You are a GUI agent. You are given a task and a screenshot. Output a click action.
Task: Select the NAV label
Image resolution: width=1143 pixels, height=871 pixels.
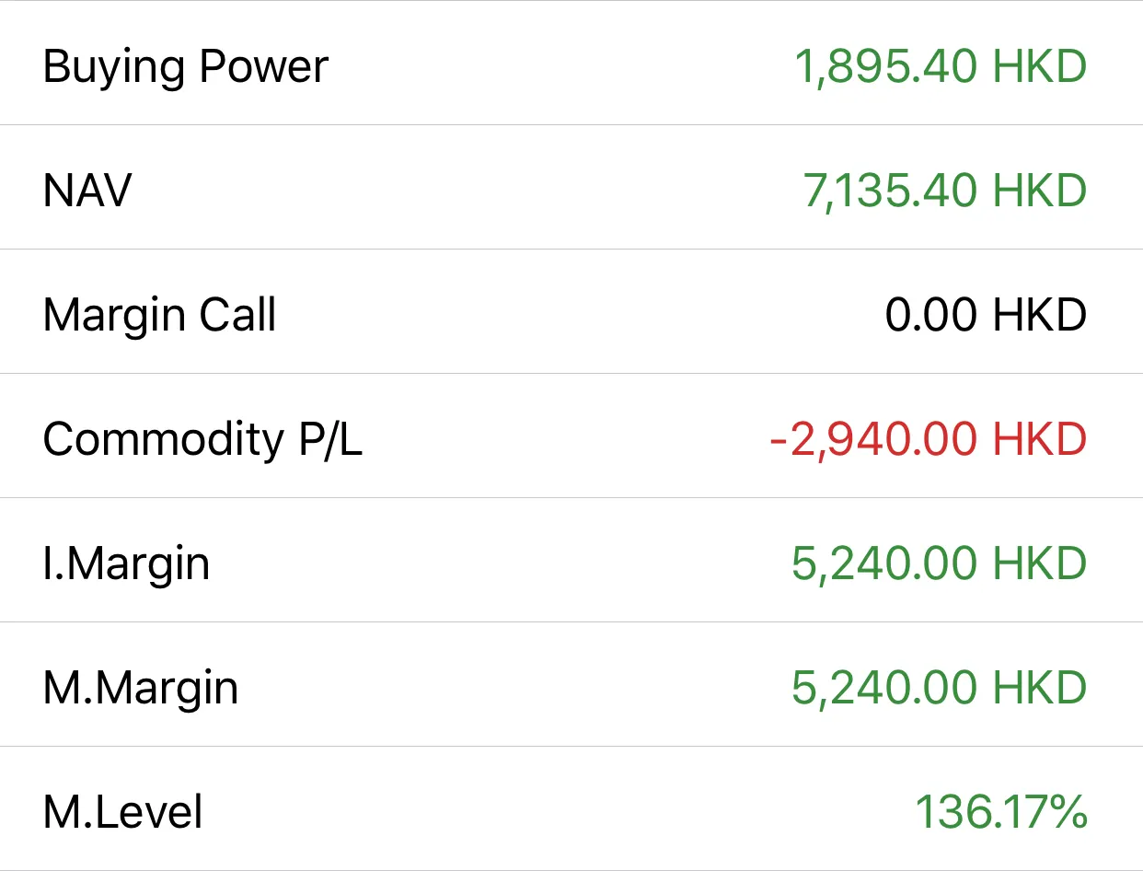(87, 191)
